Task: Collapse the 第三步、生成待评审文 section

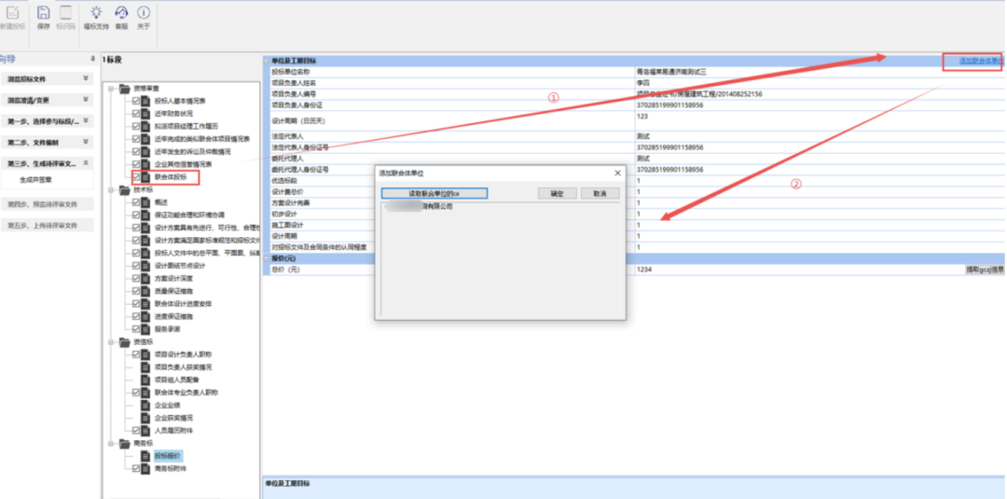Action: (x=86, y=163)
